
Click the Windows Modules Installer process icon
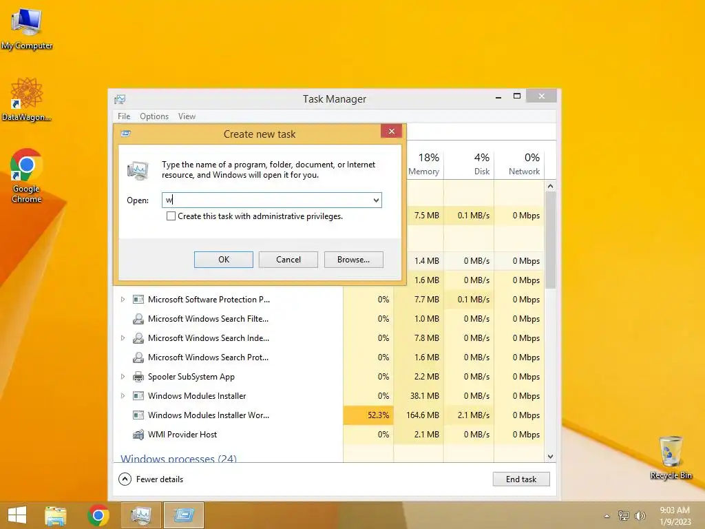(138, 396)
